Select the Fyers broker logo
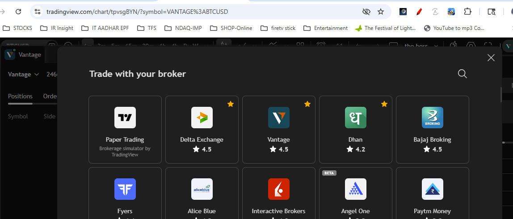 125,189
